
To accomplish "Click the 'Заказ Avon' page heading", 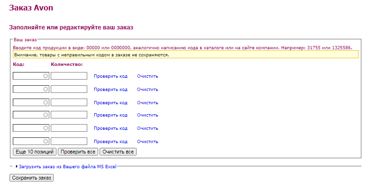I will click(x=31, y=8).
